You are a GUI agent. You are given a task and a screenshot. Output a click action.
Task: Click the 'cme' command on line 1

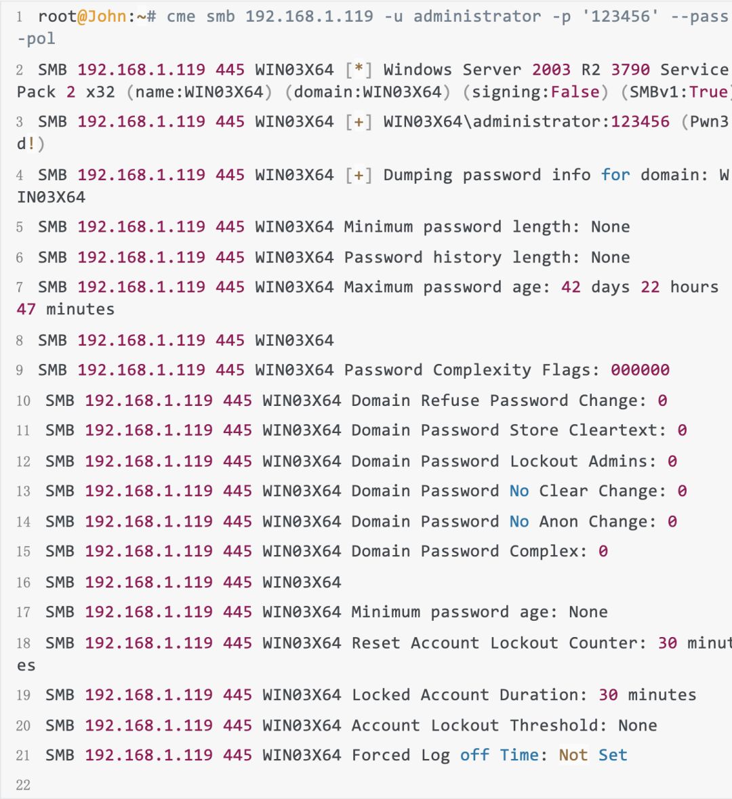click(x=181, y=16)
